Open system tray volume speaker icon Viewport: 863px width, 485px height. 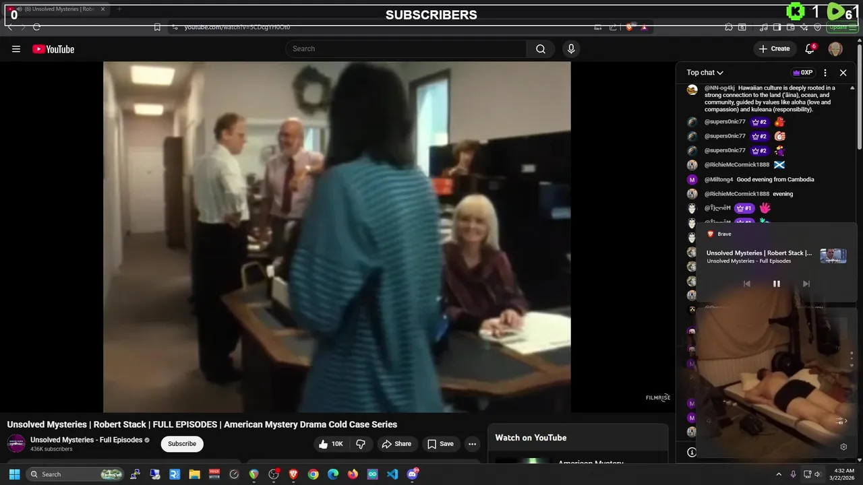[817, 474]
